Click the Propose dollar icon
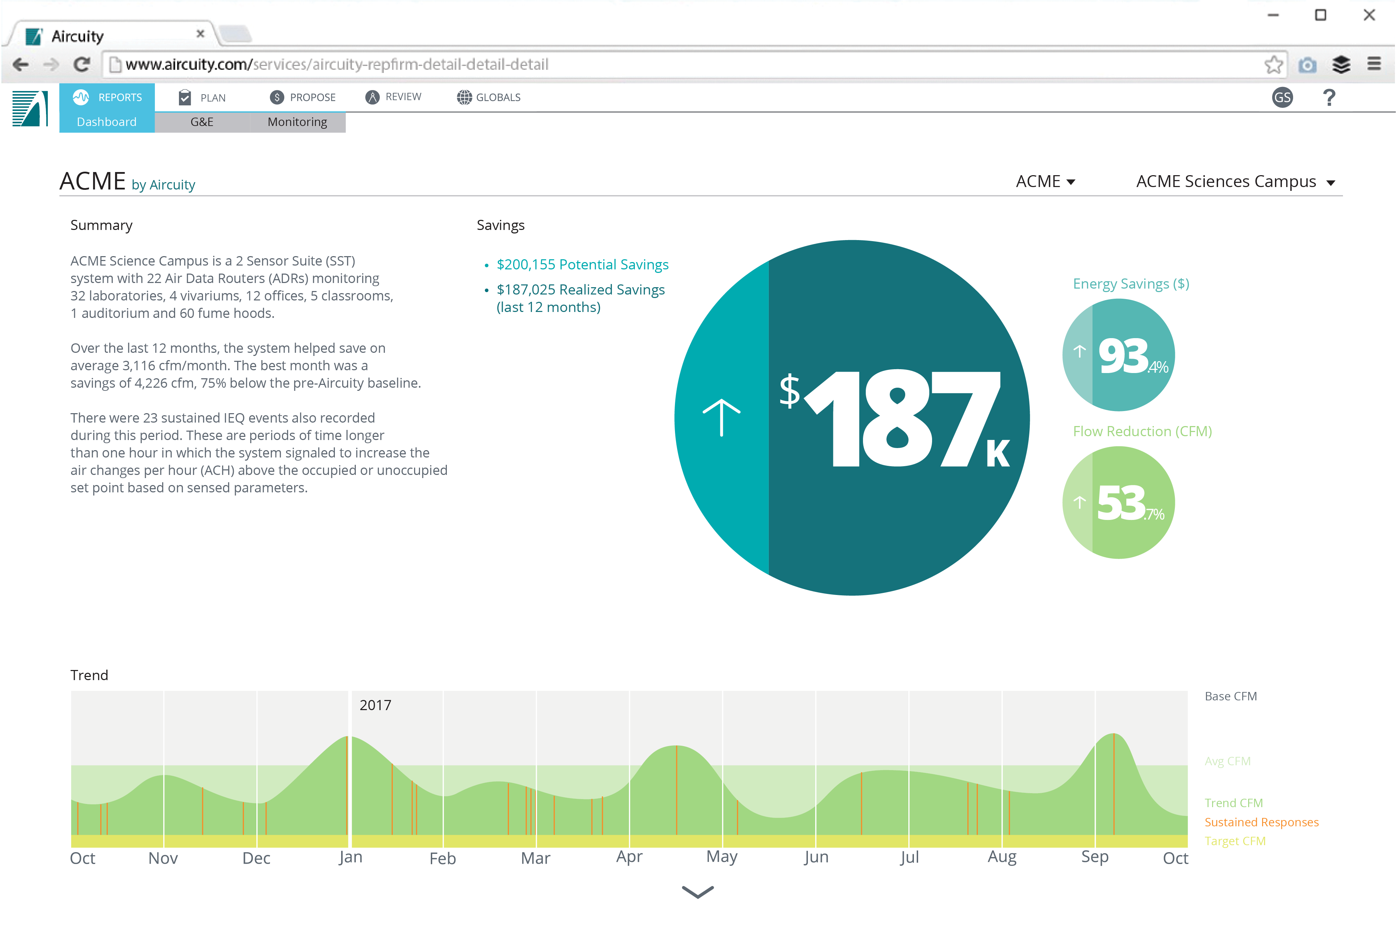The width and height of the screenshot is (1396, 931). pos(277,97)
